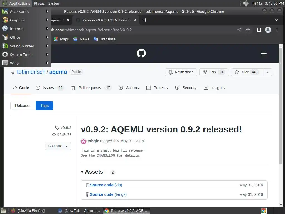Click the scrollbar up arrow
285x214 pixels.
[281, 46]
